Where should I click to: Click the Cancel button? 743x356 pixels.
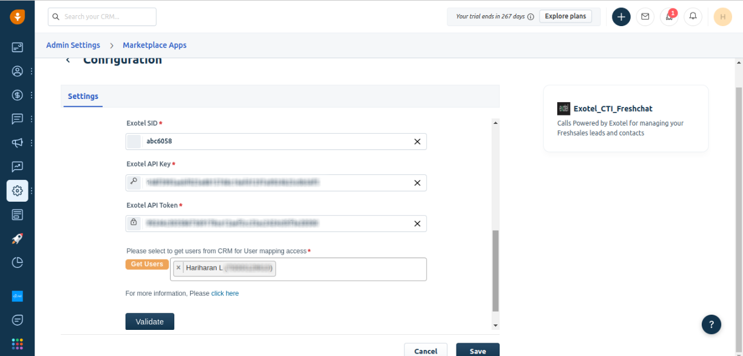pos(426,350)
